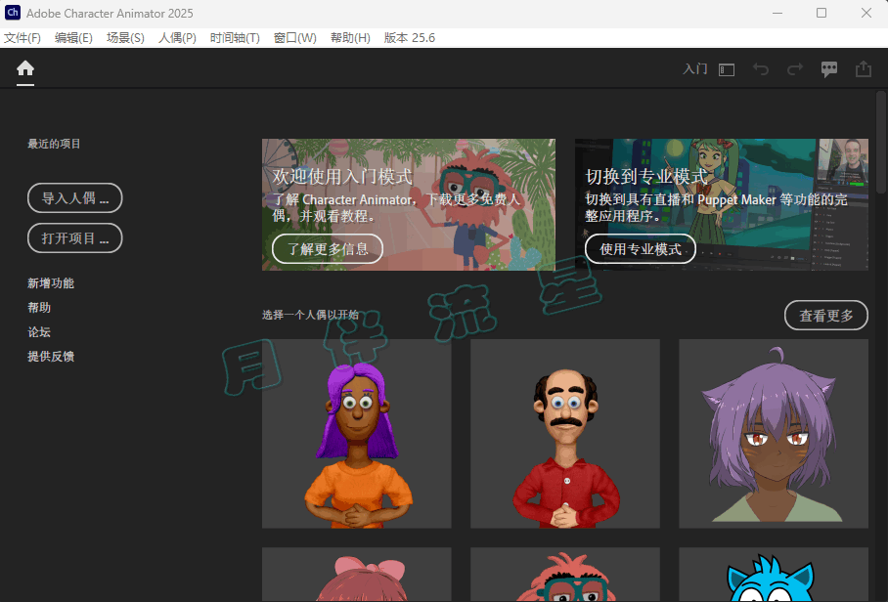
Task: Open the 窗口(W) menu
Action: coord(295,38)
